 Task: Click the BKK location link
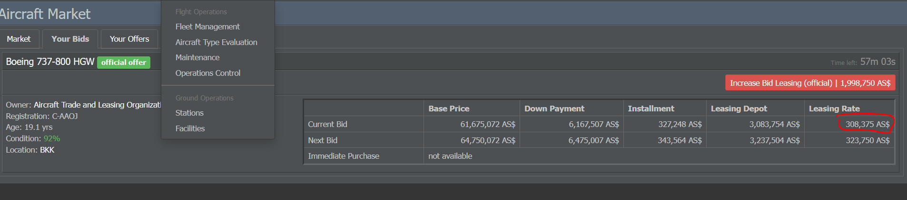tap(47, 150)
